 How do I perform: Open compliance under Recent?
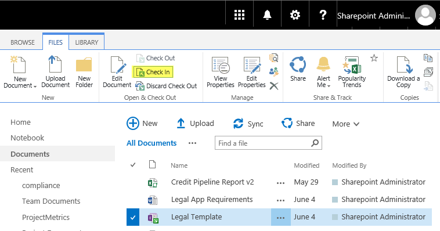click(41, 186)
